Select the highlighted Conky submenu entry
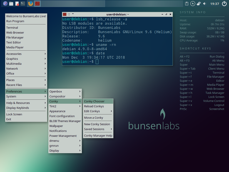 [x=65, y=101]
